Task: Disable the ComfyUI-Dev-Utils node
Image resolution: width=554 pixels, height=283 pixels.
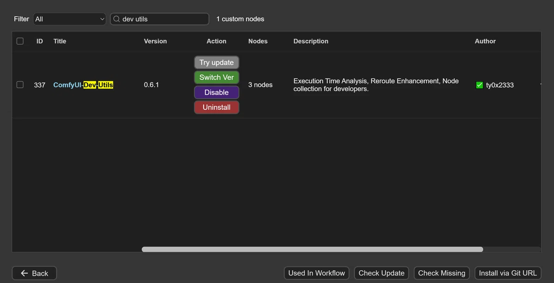Action: (x=217, y=92)
